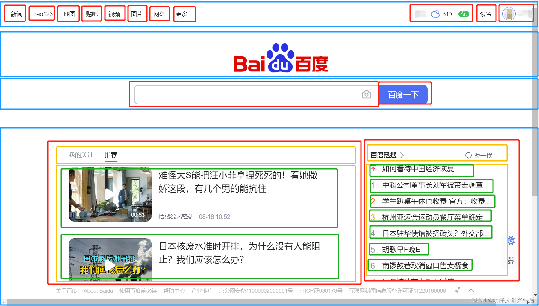Click the 31°C temperature reading
The image size is (539, 306).
pos(448,14)
